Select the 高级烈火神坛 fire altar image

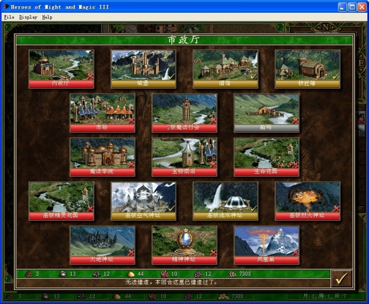[x=307, y=197]
